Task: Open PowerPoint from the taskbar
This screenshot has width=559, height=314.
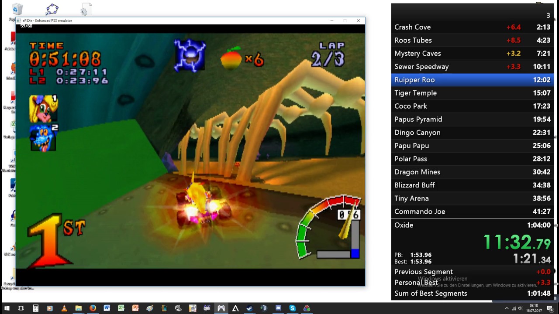Action: coord(135,308)
